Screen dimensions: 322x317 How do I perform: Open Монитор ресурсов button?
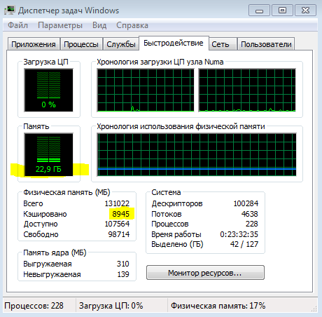[205, 273]
